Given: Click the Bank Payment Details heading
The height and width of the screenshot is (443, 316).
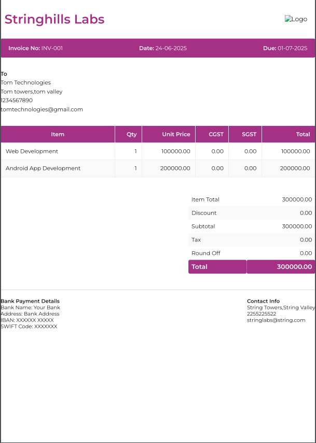Looking at the screenshot, I should [30, 301].
